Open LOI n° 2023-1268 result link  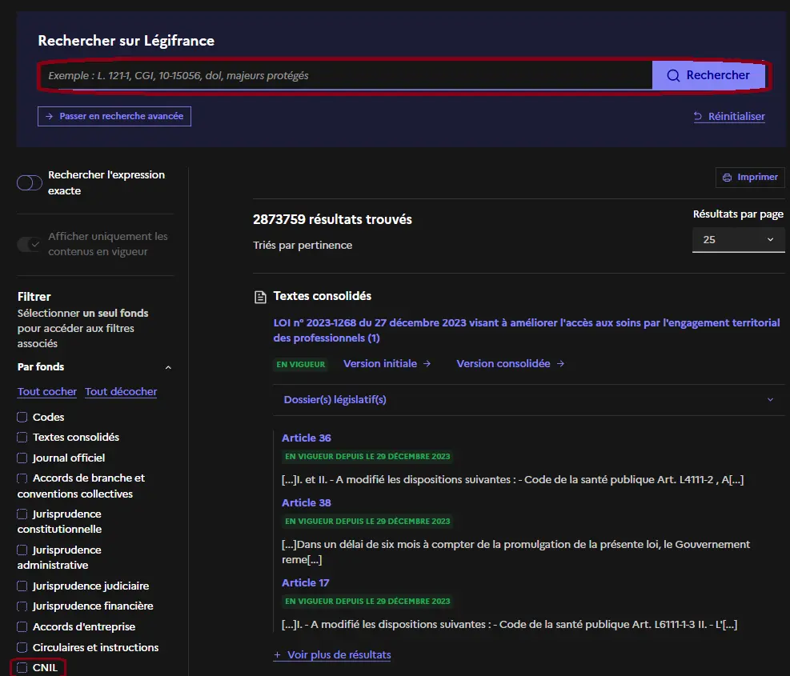(527, 330)
